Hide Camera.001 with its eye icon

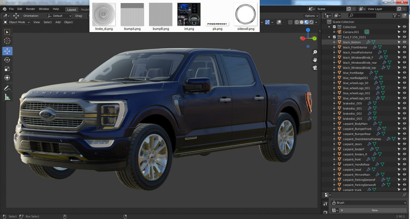[405, 32]
